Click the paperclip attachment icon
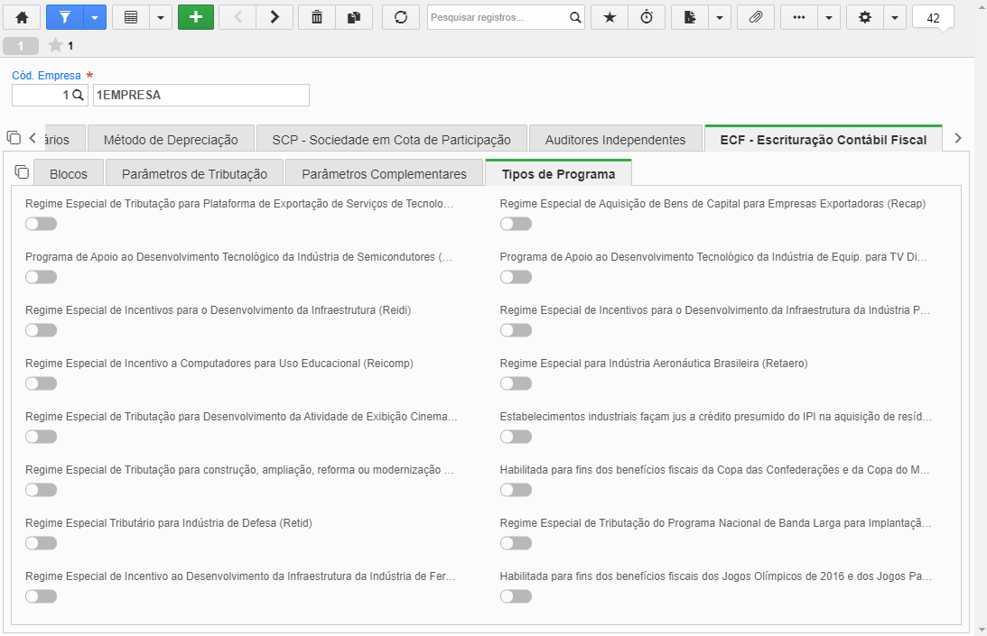The width and height of the screenshot is (987, 636). click(756, 18)
